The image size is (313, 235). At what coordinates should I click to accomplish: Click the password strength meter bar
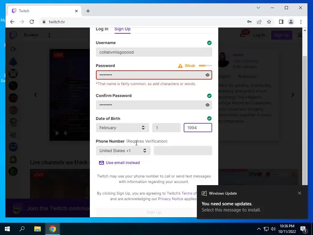tap(205, 65)
